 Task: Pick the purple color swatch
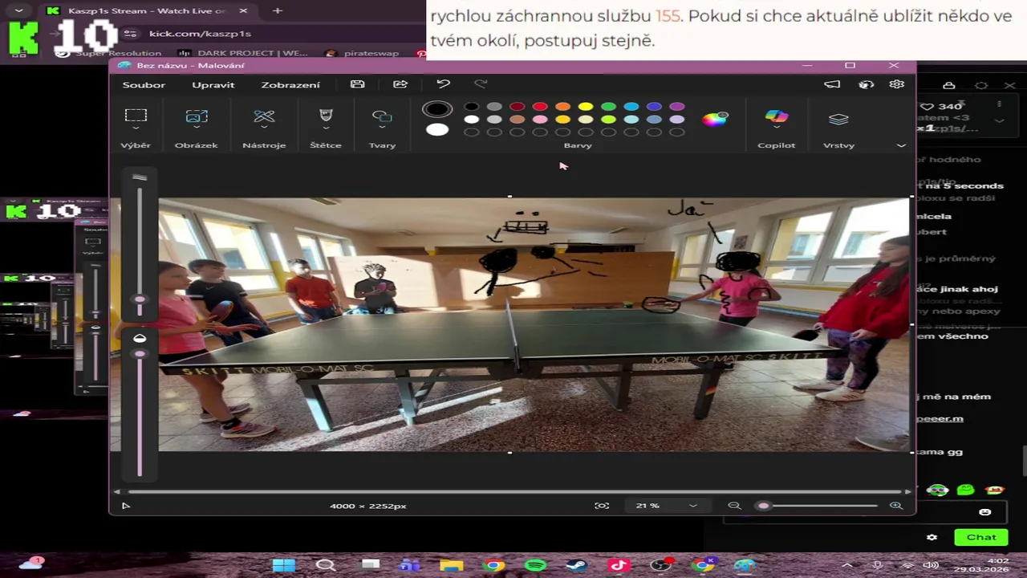click(677, 107)
